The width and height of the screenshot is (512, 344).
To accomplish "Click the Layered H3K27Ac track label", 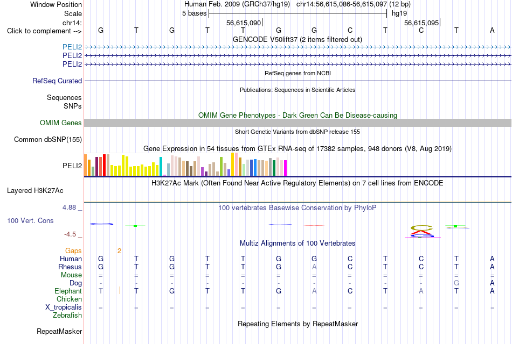I will click(x=35, y=191).
